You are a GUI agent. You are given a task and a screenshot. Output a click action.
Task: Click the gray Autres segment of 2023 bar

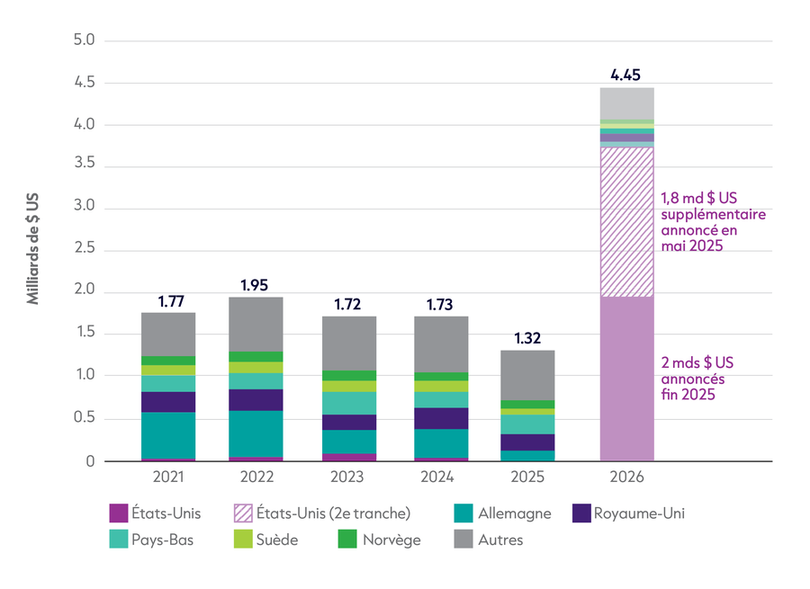point(349,344)
